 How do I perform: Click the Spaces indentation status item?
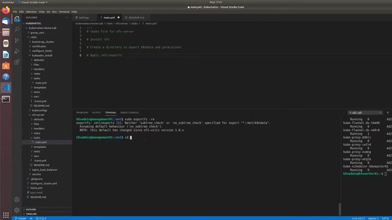373,218
